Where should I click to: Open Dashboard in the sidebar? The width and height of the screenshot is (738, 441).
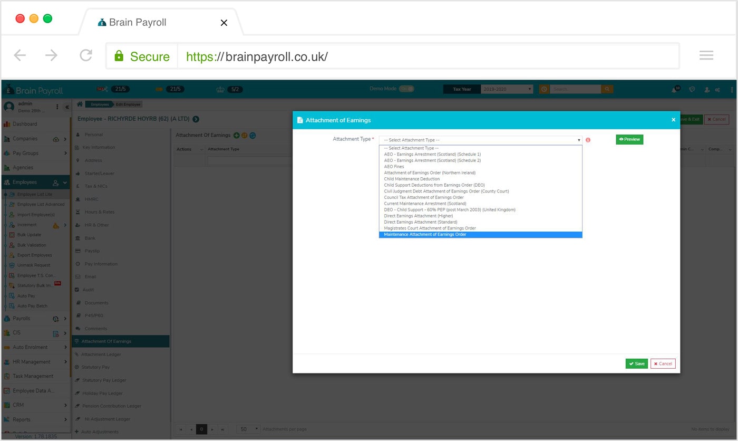click(x=35, y=124)
